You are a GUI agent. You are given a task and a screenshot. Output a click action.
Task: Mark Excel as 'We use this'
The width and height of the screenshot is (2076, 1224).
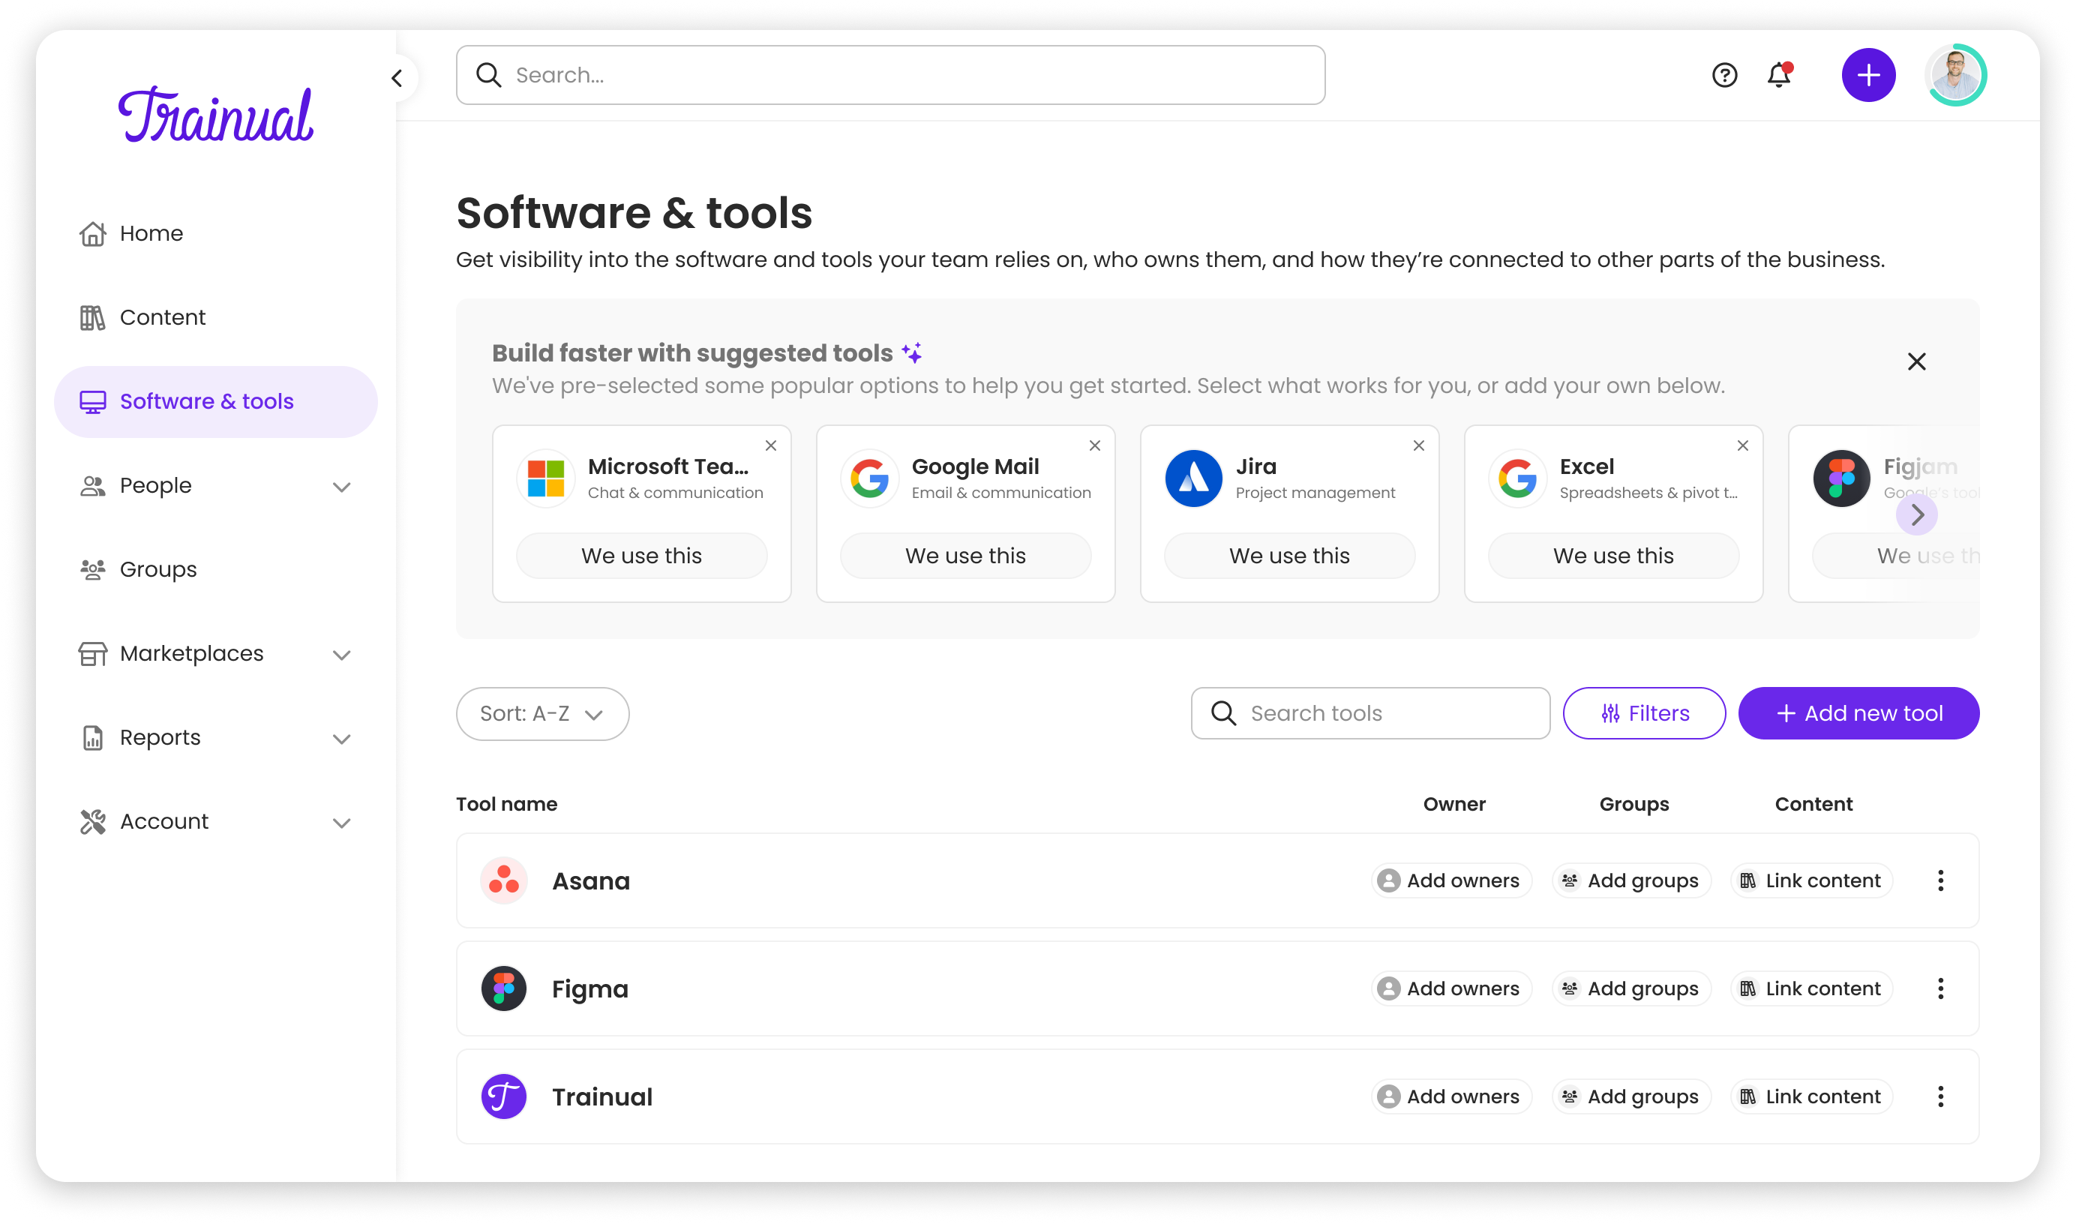point(1612,555)
